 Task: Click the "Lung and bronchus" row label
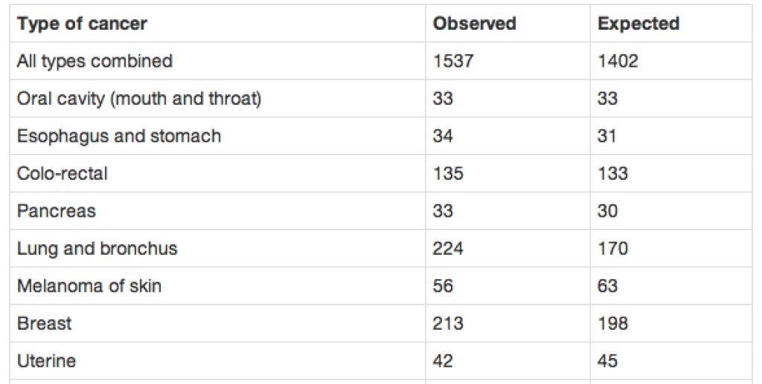(97, 249)
